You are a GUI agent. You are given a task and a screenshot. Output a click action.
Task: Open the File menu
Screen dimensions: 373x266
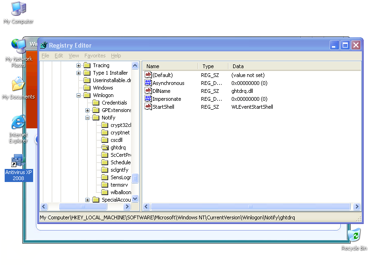45,56
